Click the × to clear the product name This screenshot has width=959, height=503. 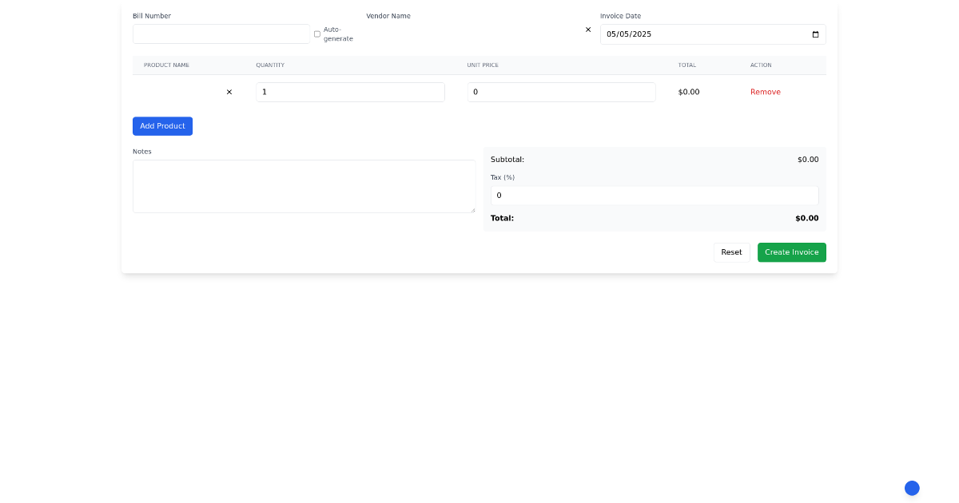pyautogui.click(x=229, y=92)
